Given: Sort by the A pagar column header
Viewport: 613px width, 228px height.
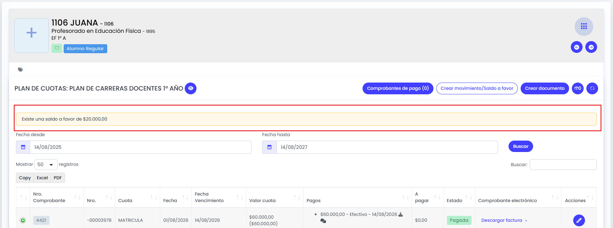Looking at the screenshot, I should pyautogui.click(x=428, y=197).
